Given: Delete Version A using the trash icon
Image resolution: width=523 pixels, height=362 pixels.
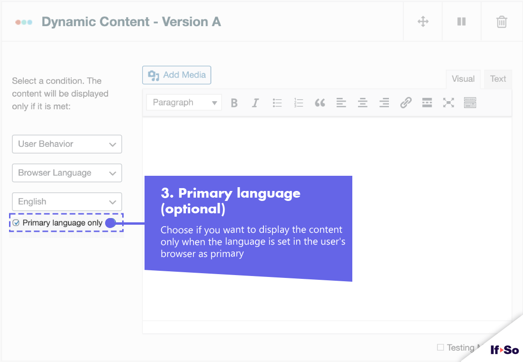Looking at the screenshot, I should (x=502, y=21).
